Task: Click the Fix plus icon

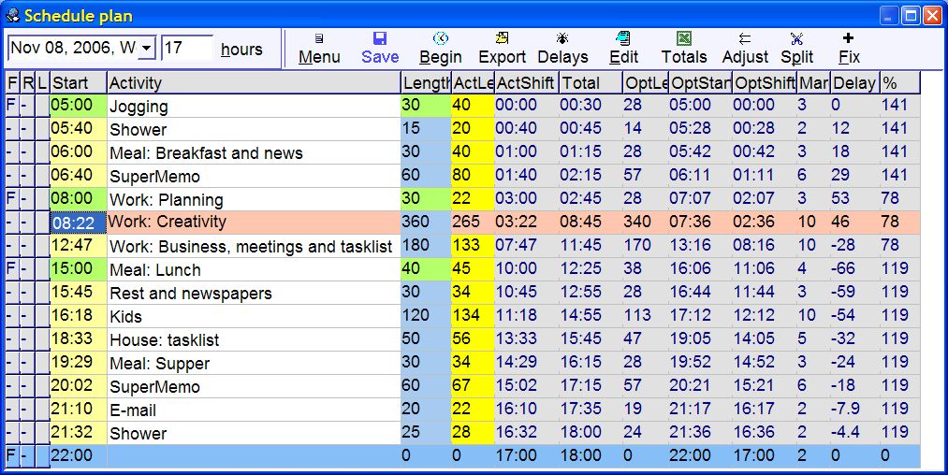Action: point(848,38)
